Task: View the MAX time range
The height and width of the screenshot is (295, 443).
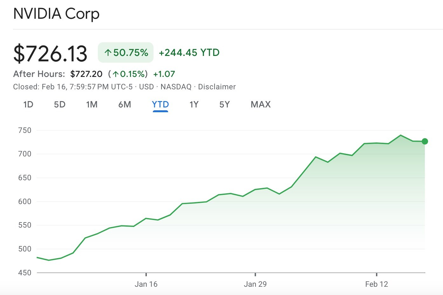Action: click(261, 105)
